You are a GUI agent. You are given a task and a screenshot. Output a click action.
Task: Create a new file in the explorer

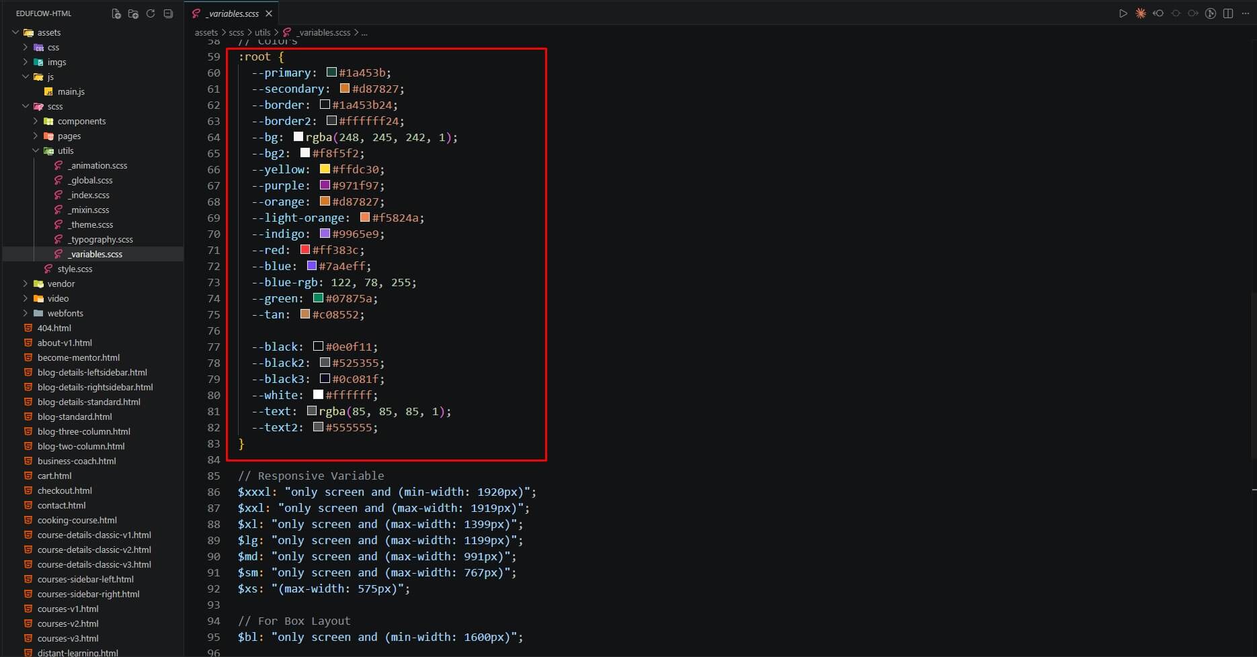pos(116,13)
